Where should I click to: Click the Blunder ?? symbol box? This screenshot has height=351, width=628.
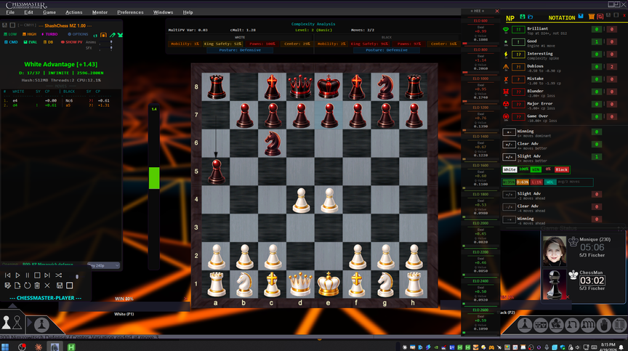(x=518, y=92)
